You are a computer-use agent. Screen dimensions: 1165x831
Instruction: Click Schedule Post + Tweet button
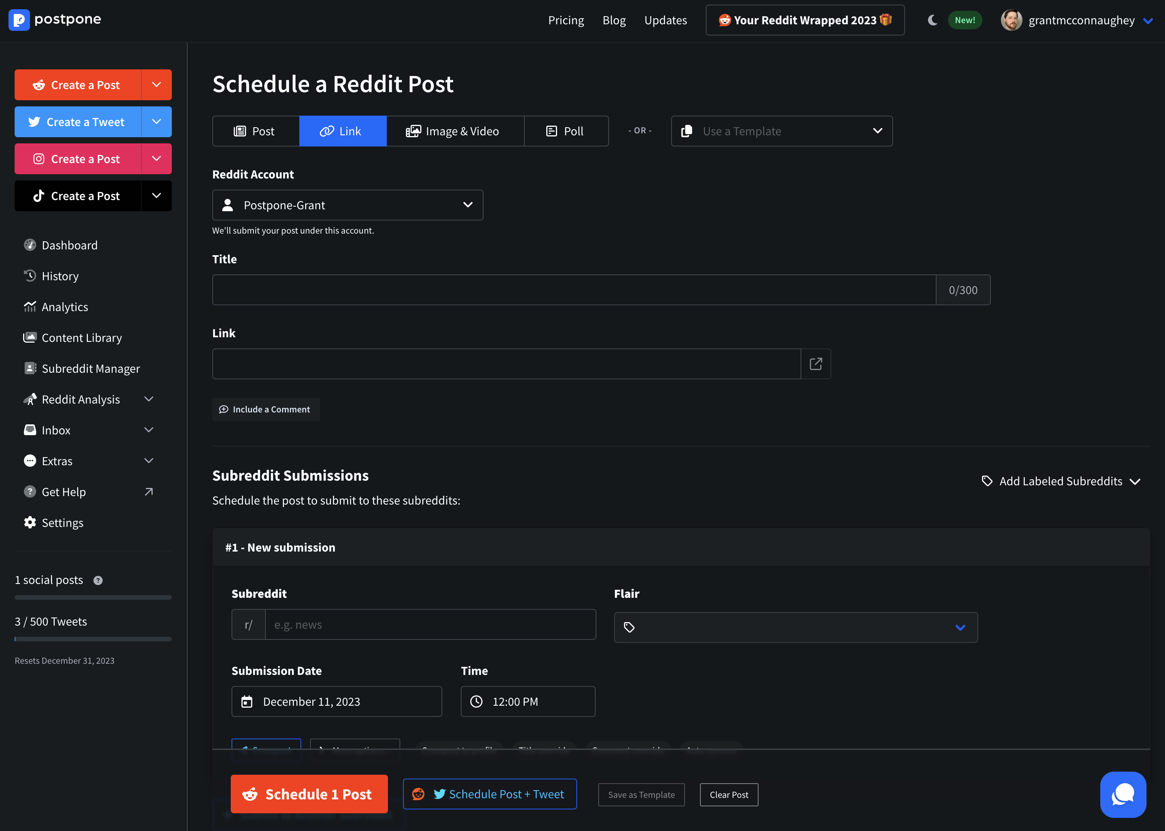(x=489, y=794)
